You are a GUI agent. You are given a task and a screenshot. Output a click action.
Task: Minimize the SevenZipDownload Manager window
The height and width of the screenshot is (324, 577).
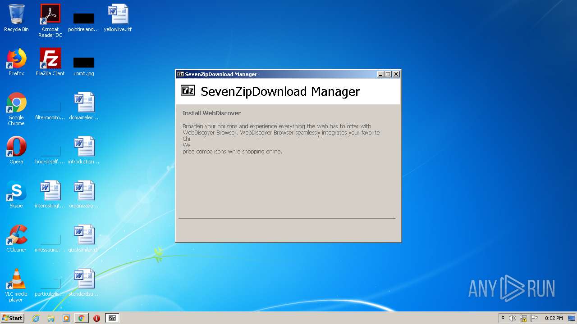coord(380,74)
